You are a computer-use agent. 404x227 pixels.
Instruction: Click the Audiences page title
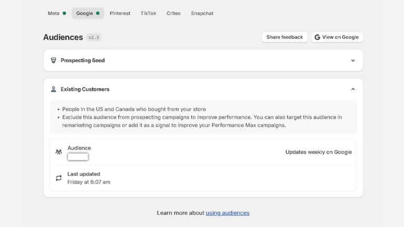[63, 37]
